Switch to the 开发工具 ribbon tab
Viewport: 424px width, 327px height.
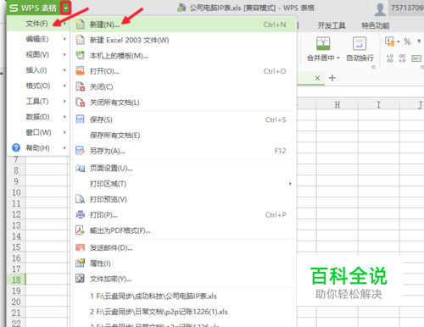(332, 25)
